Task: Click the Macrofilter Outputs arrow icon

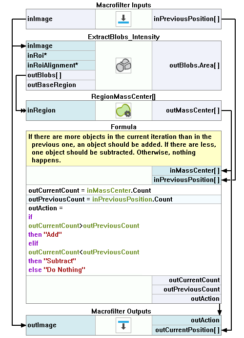Action: click(x=123, y=325)
